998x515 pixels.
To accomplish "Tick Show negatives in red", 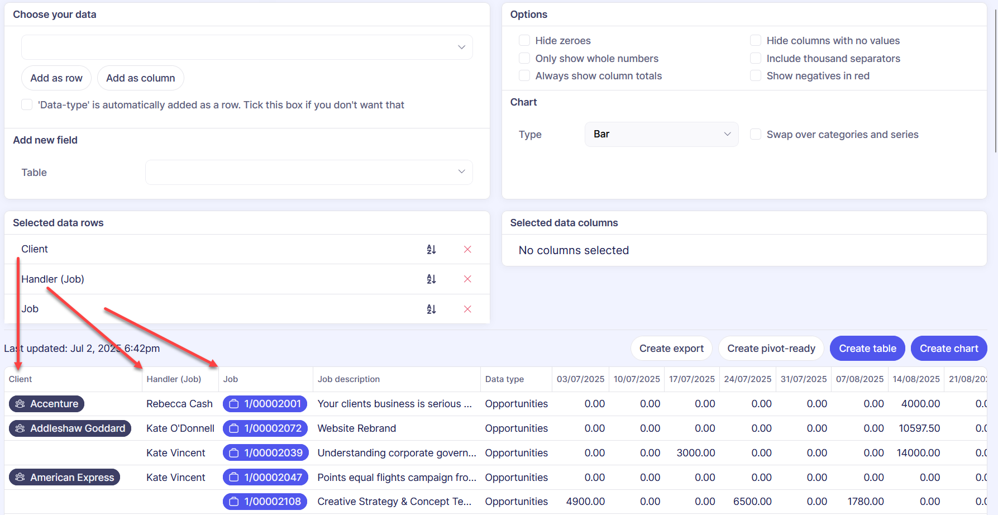I will [x=756, y=76].
